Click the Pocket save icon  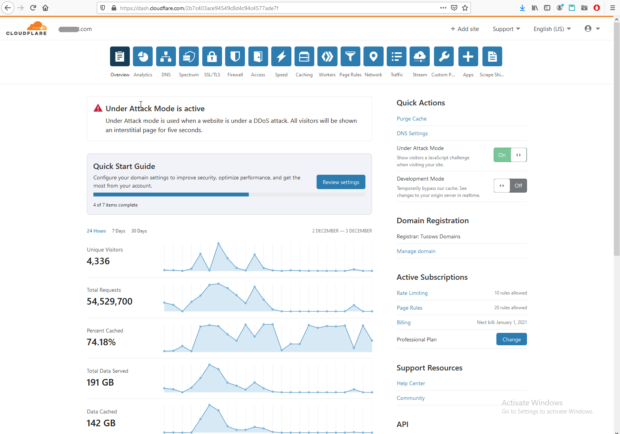(x=454, y=8)
